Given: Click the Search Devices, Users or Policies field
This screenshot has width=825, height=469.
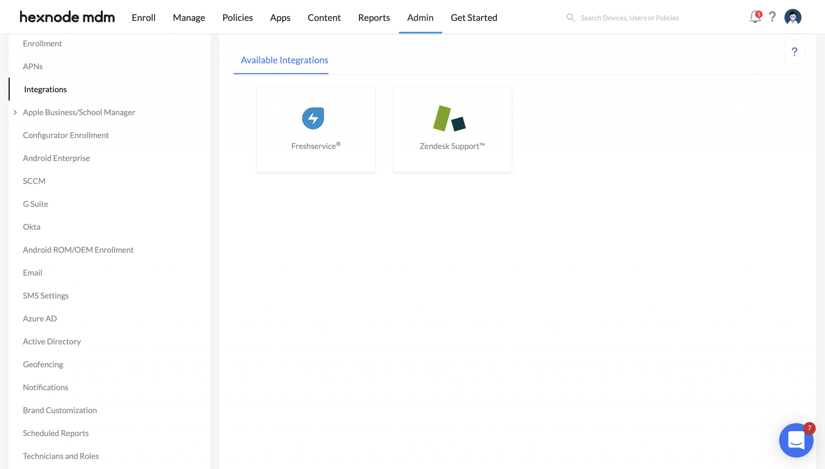Looking at the screenshot, I should coord(629,18).
